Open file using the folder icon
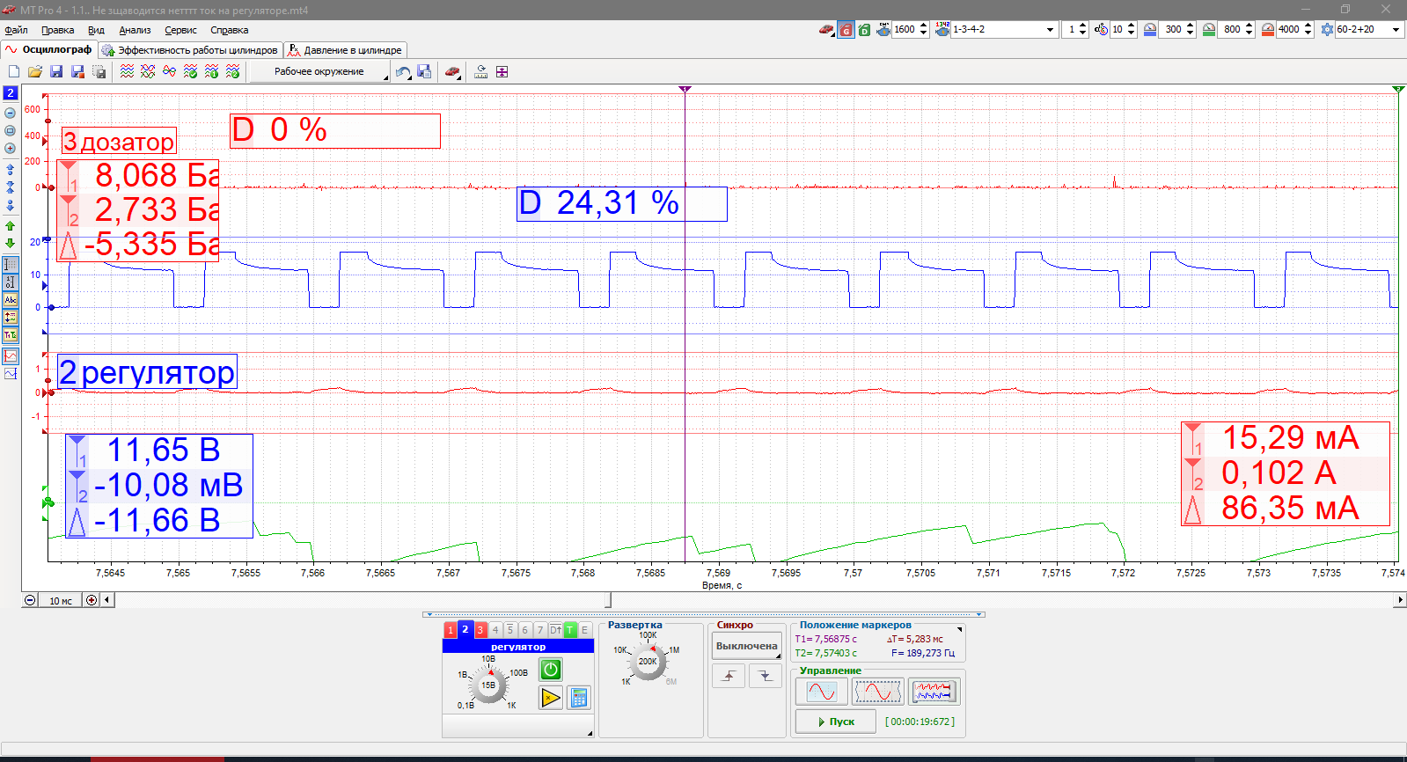 (x=35, y=71)
